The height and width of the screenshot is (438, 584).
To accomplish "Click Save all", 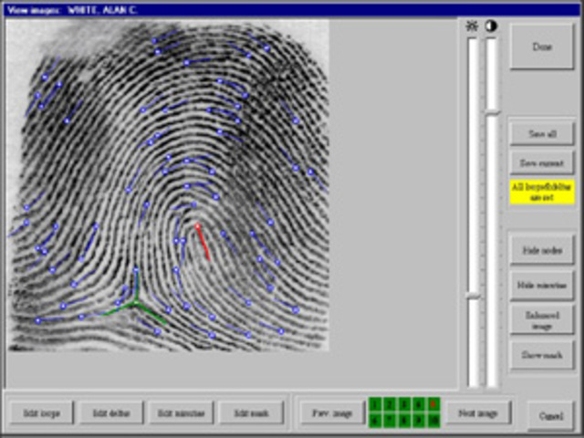I will 541,134.
